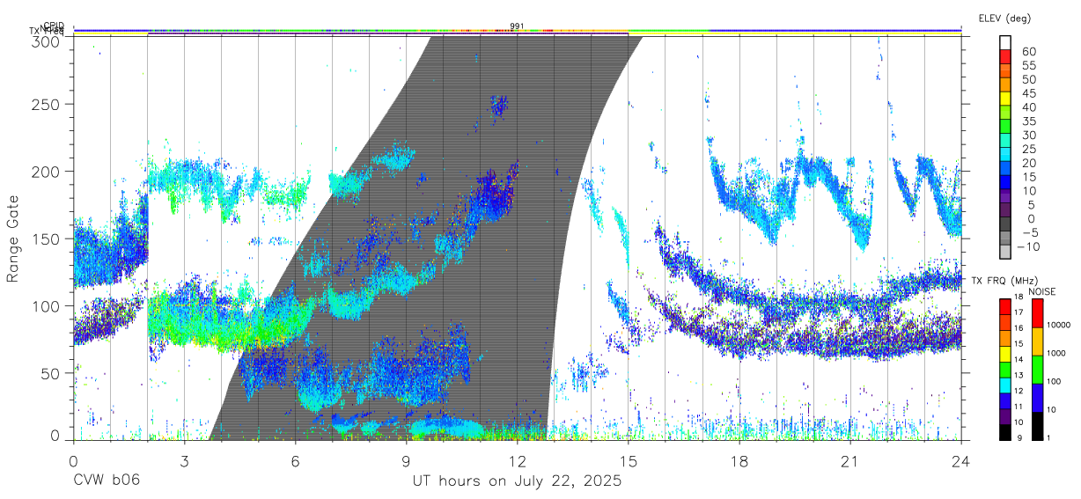Click the 250 tick on Range Gate axis
This screenshot has height=499, width=1081.
click(x=48, y=104)
